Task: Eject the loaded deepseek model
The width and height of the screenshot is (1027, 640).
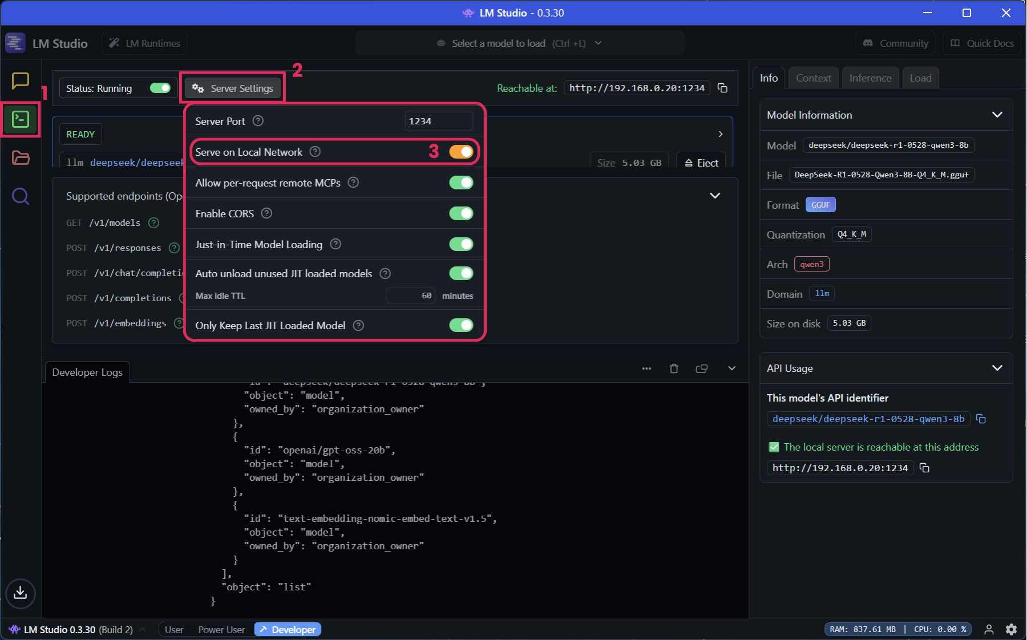Action: click(701, 163)
